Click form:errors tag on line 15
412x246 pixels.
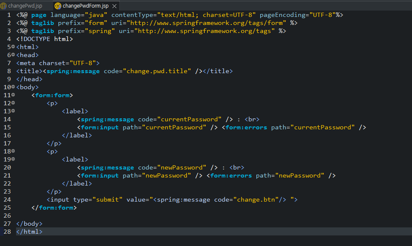[x=244, y=127]
